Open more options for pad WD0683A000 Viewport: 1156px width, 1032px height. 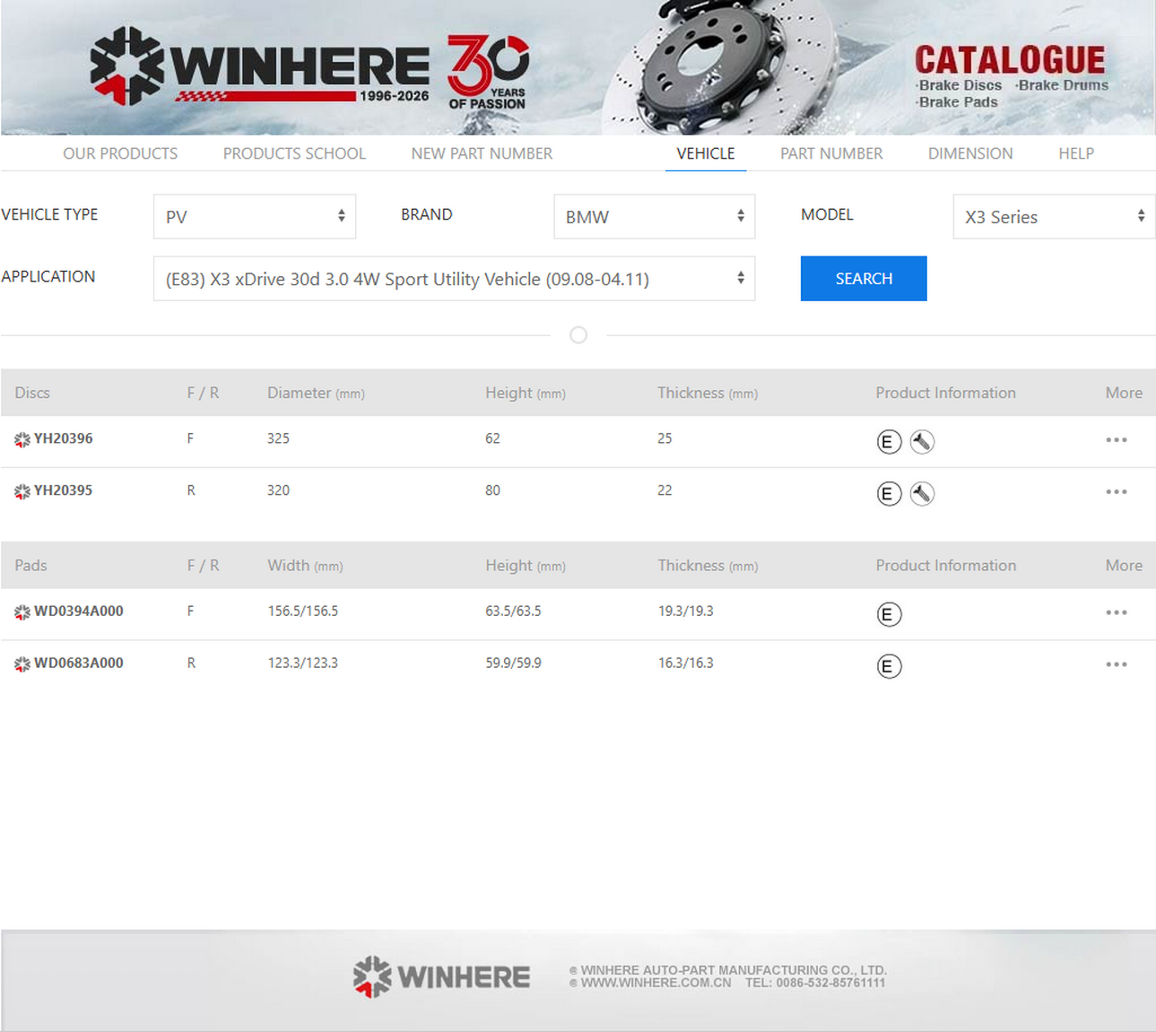pyautogui.click(x=1117, y=664)
